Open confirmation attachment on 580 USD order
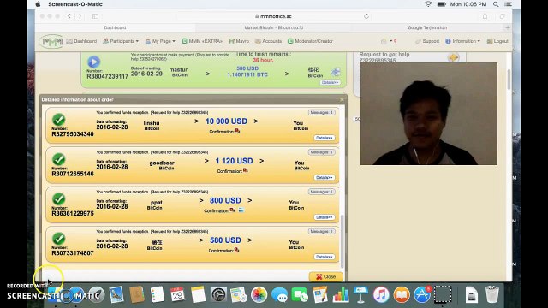548x308 pixels. [236, 250]
